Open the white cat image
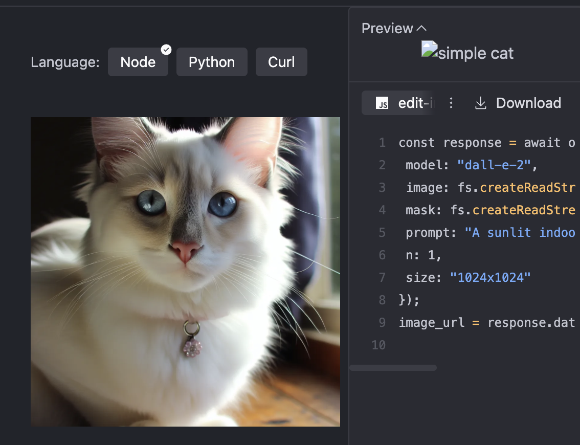This screenshot has height=445, width=580. (185, 272)
